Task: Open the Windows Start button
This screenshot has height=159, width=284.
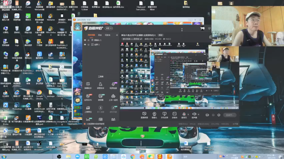Action: pos(4,157)
